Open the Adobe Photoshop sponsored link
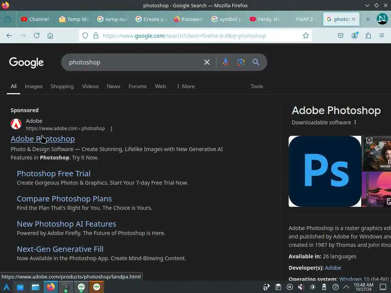Screen dimensions: 391x293 coord(43,139)
